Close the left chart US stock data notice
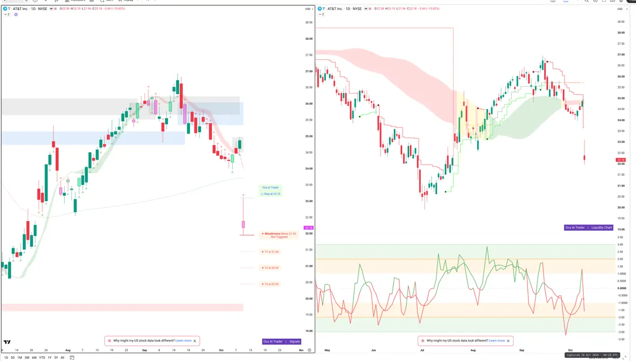Screen dimensions: 636x361 coord(195,341)
